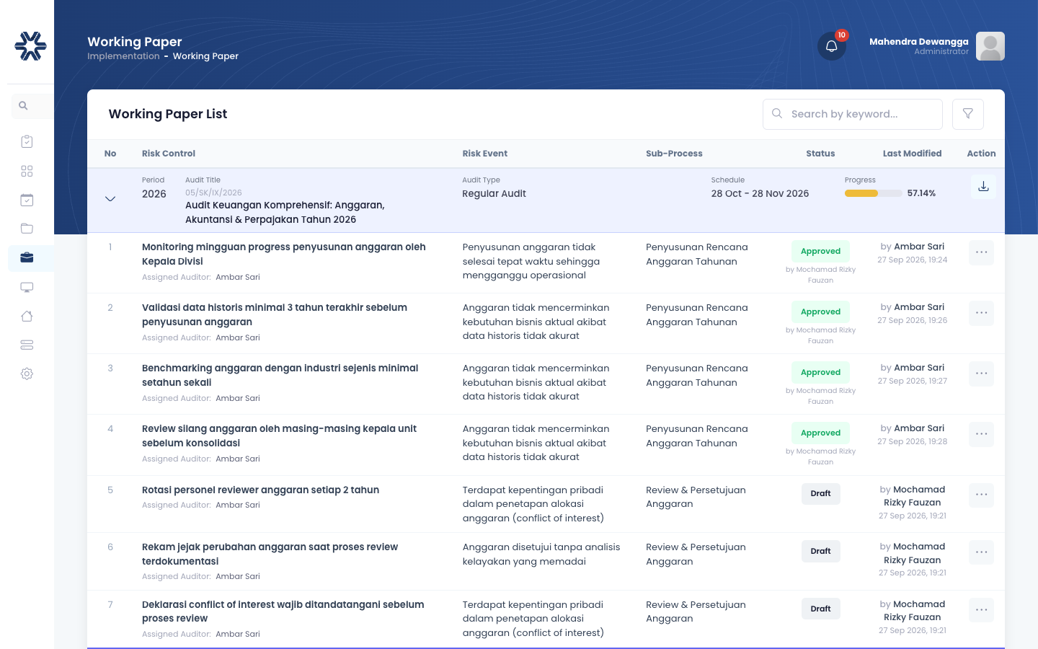Viewport: 1038px width, 649px height.
Task: Open the home sidebar icon
Action: pos(27,316)
